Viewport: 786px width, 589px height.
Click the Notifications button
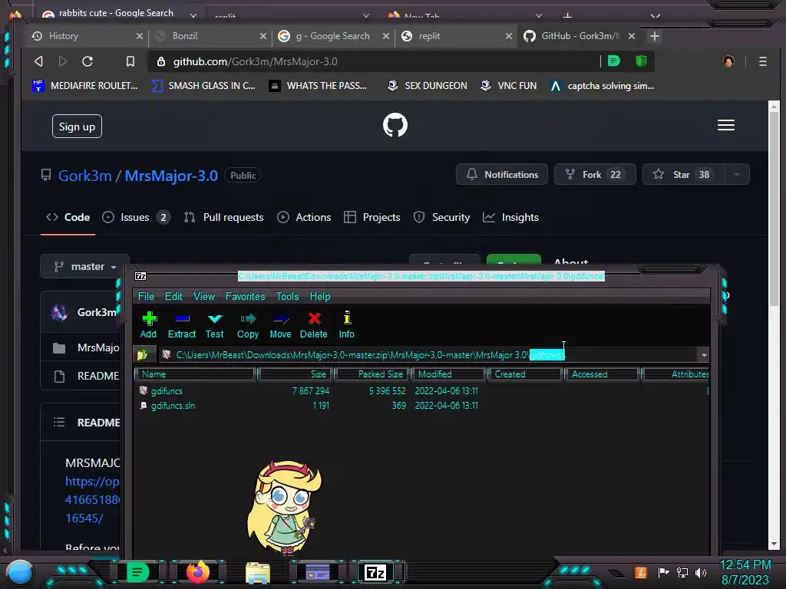coord(502,174)
